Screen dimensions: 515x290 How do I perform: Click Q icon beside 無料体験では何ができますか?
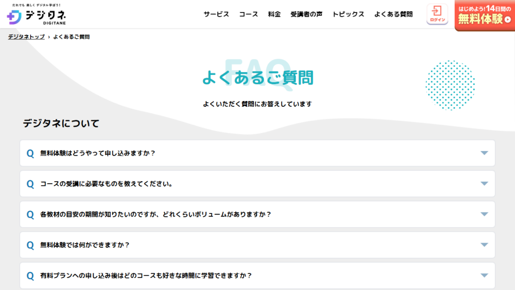[30, 245]
